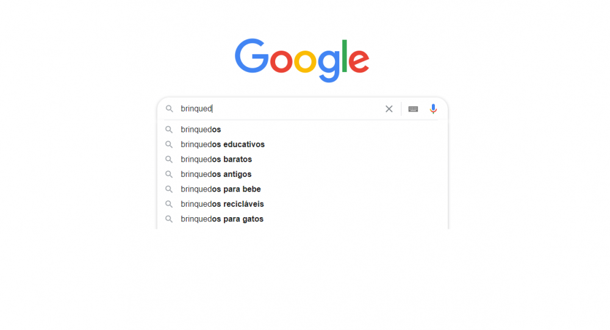The image size is (610, 330).
Task: Click magnifier icon beside 'brinquedos educativos'
Action: tap(169, 145)
